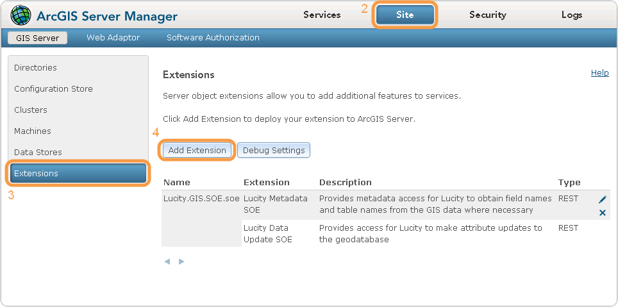
Task: Go to previous page arrow in extensions list
Action: [x=167, y=261]
